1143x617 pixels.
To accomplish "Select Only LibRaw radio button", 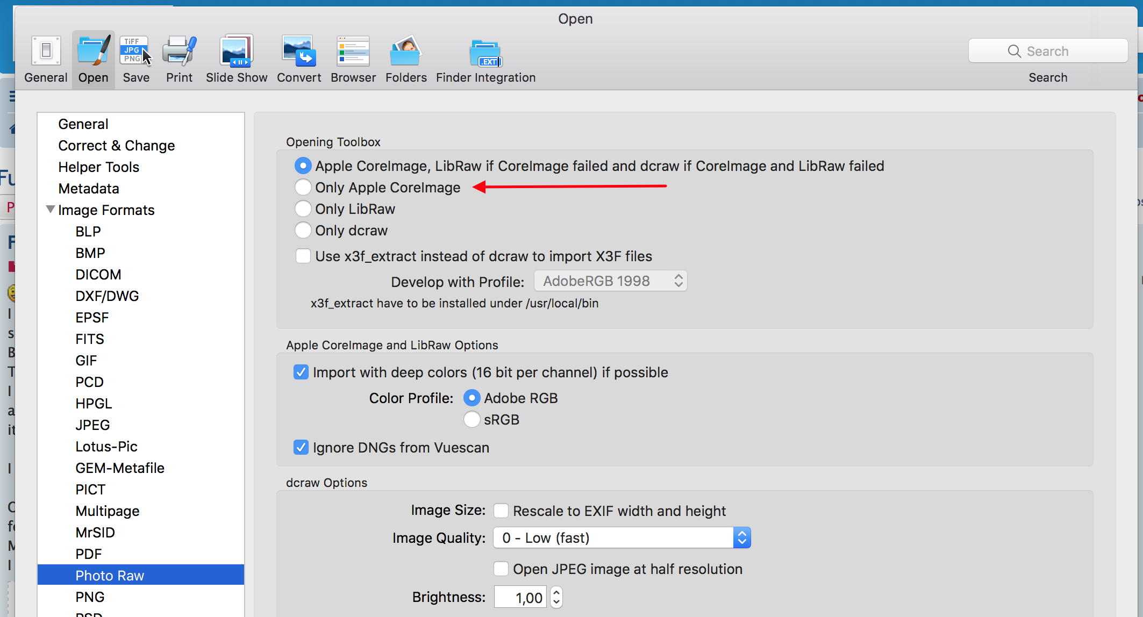I will coord(303,209).
